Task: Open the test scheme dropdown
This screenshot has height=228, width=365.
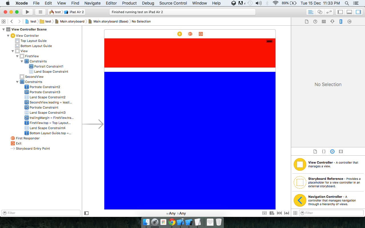Action: coord(55,12)
